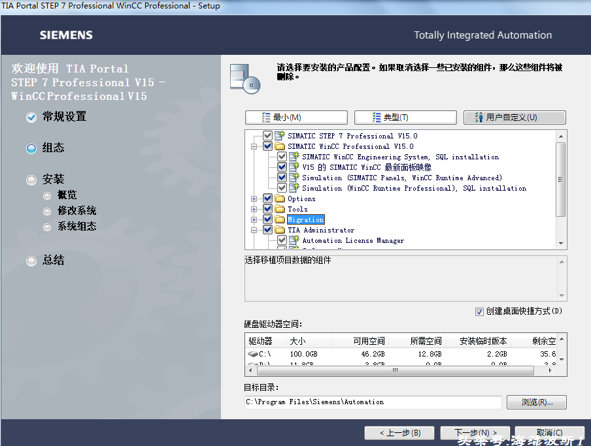Viewport: 591px width, 446px height.
Task: Click the Migration folder icon
Action: click(x=280, y=220)
